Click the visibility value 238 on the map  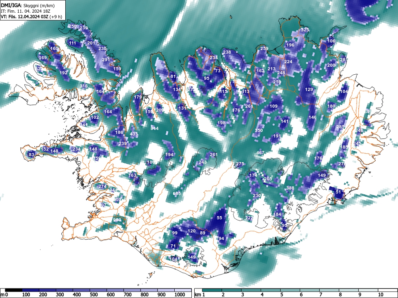tap(227, 52)
